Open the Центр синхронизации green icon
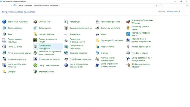Image resolution: width=190 pixels, height=107 pixels. [x=35, y=65]
